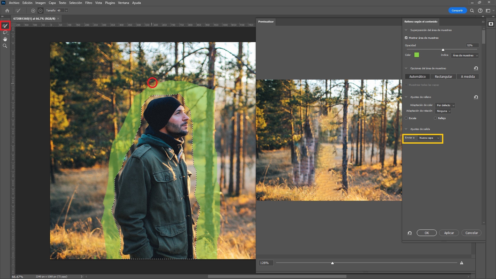Click the Aplicar button
Screen dimensions: 496x279
pyautogui.click(x=449, y=233)
